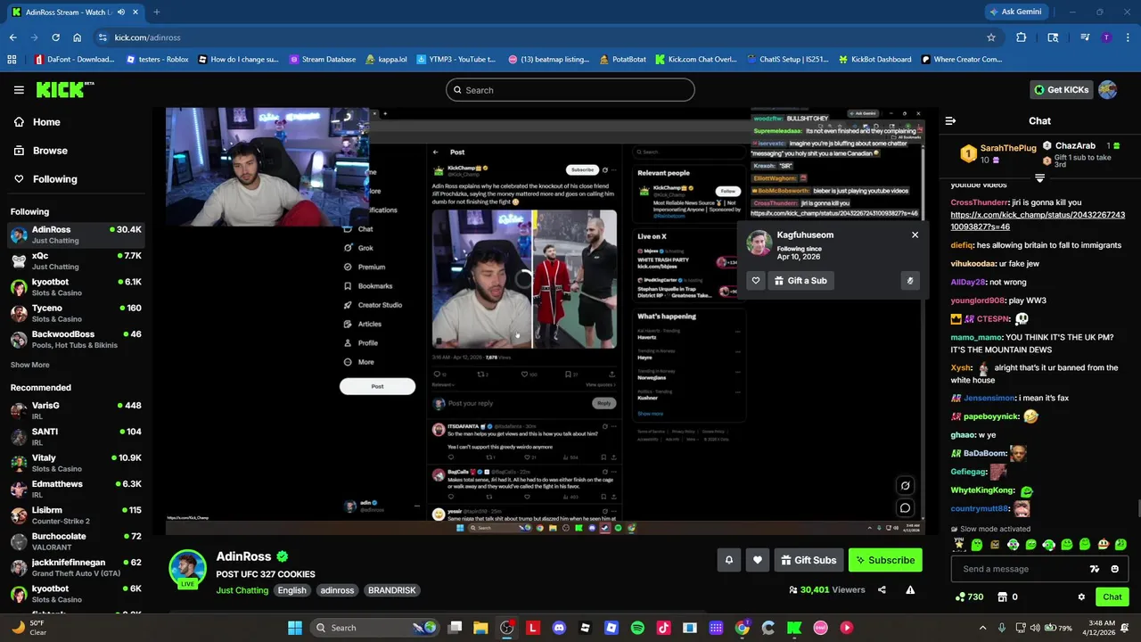The image size is (1141, 642).
Task: Close the Kagfuhuseom user card
Action: (x=915, y=235)
